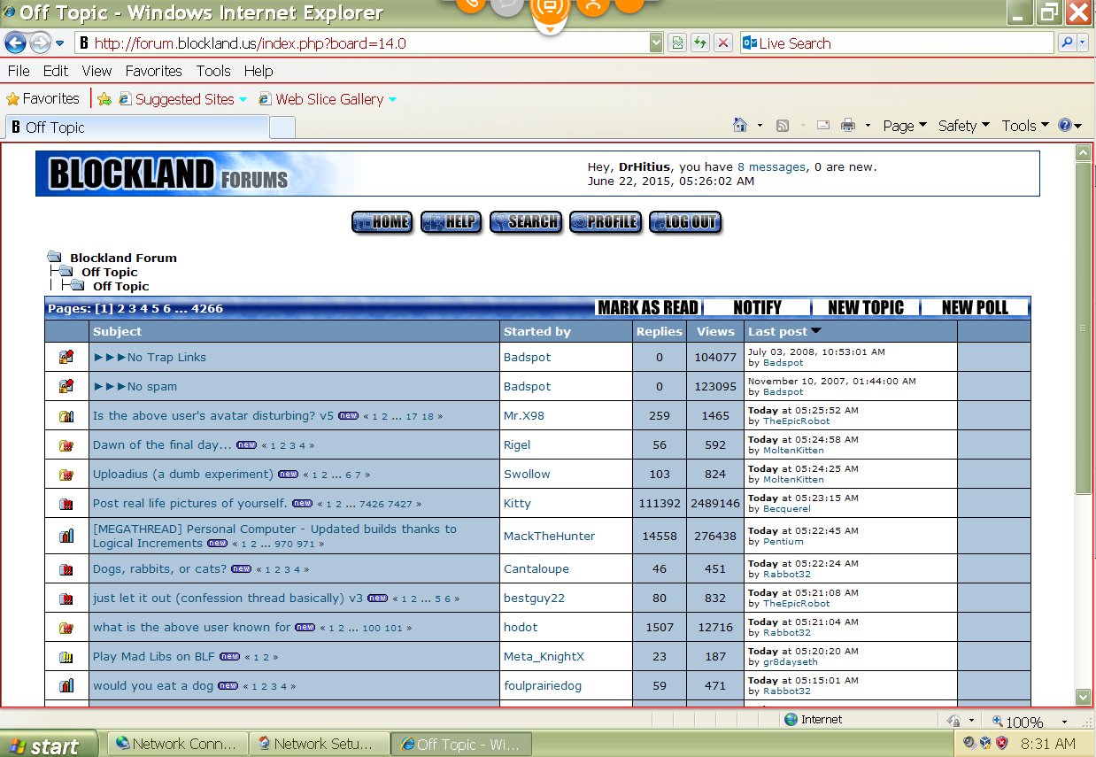
Task: Expand the Tools command bar dropdown
Action: coord(1025,126)
